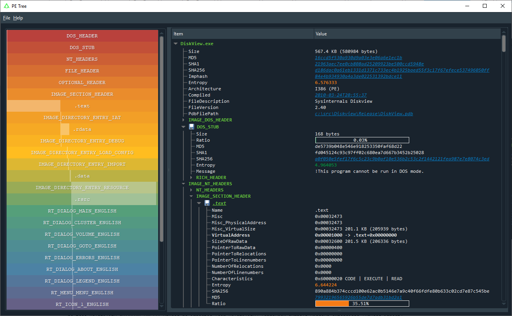Click the PE Tree logo in the titlebar

(6, 6)
